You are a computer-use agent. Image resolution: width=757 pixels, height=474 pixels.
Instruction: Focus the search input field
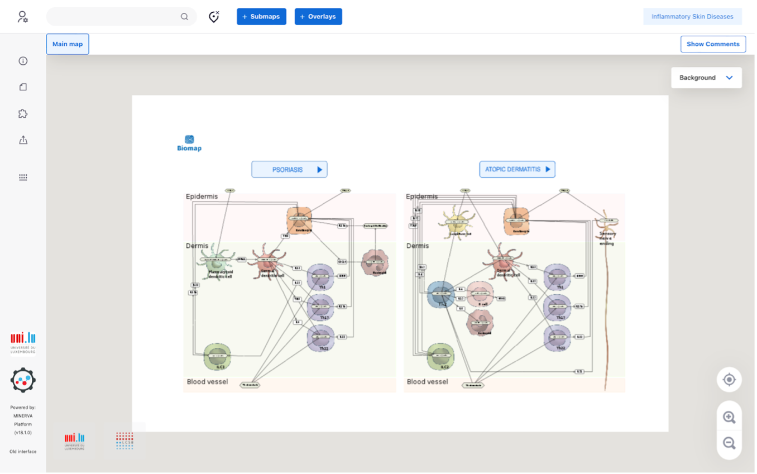tap(114, 17)
